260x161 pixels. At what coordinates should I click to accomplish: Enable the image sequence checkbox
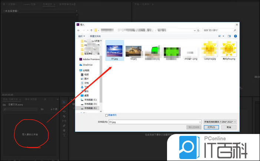(x=107, y=115)
